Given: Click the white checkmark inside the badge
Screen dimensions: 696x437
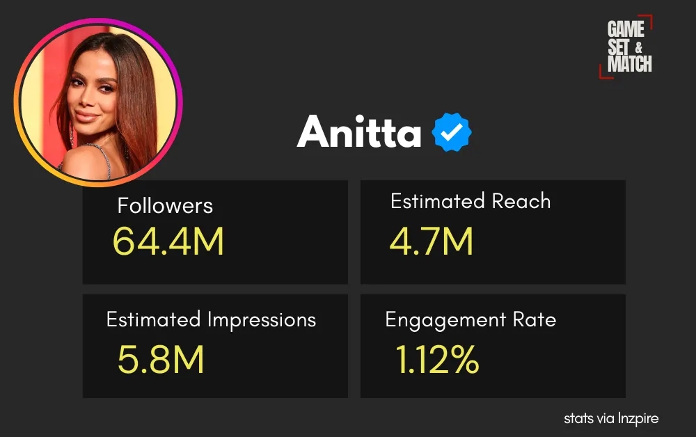Looking at the screenshot, I should coord(452,133).
